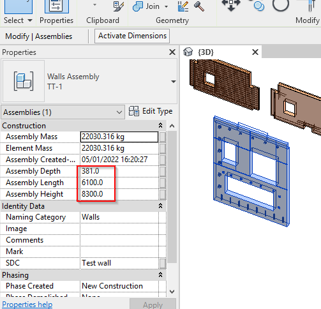Open the Select dropdown in ribbon
Image resolution: width=321 pixels, height=309 pixels.
click(19, 20)
